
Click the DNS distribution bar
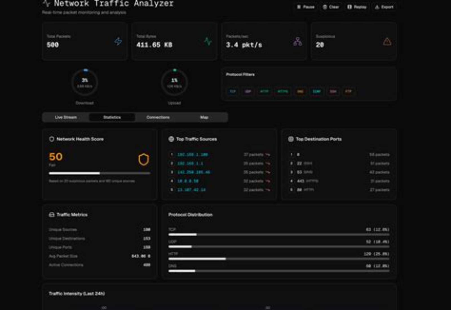[279, 271]
